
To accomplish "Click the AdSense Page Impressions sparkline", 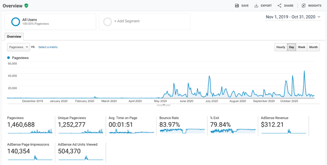I will click(x=30, y=158).
